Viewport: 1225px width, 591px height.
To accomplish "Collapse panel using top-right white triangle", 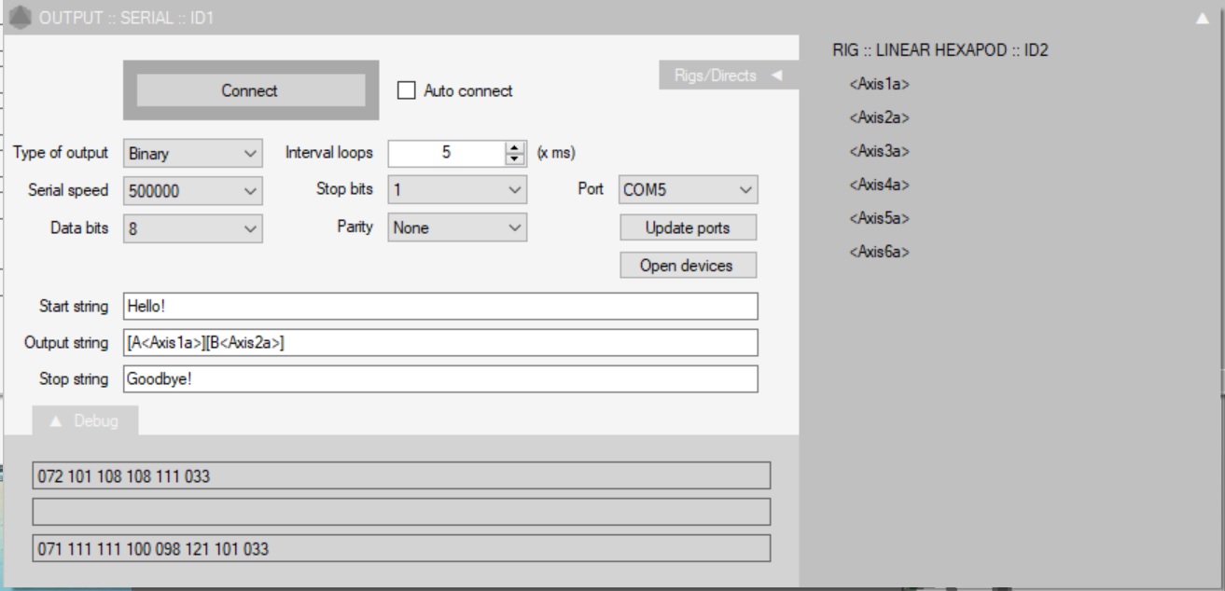I will (x=1203, y=18).
